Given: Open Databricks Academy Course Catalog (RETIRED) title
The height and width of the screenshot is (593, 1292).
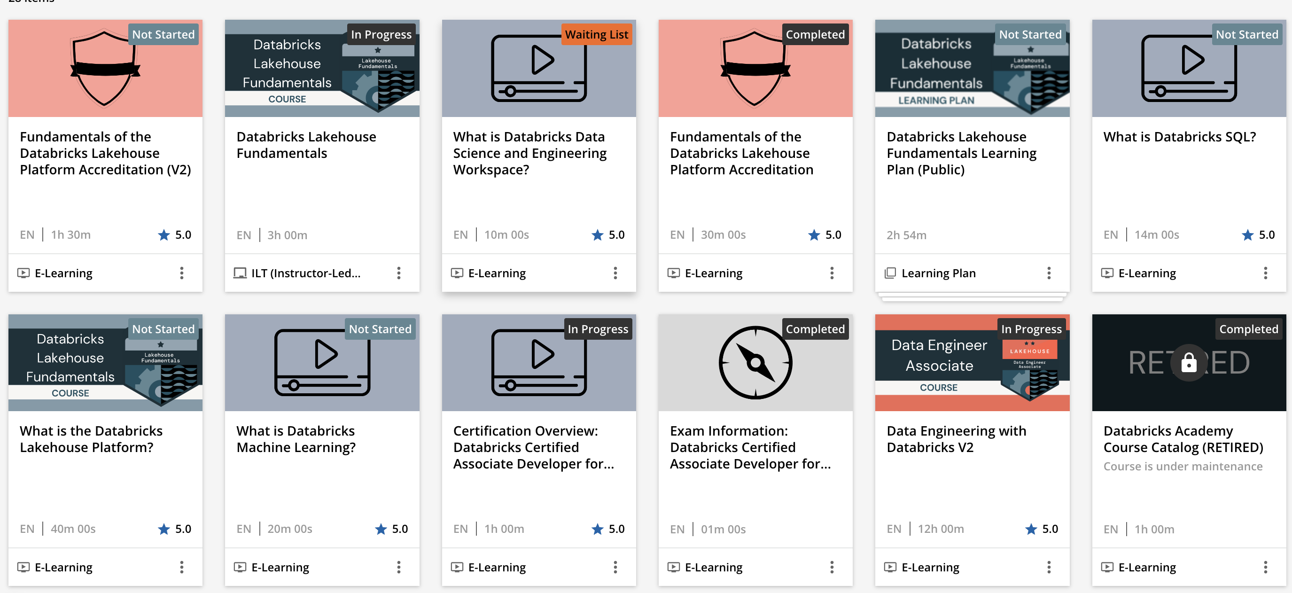Looking at the screenshot, I should tap(1183, 439).
